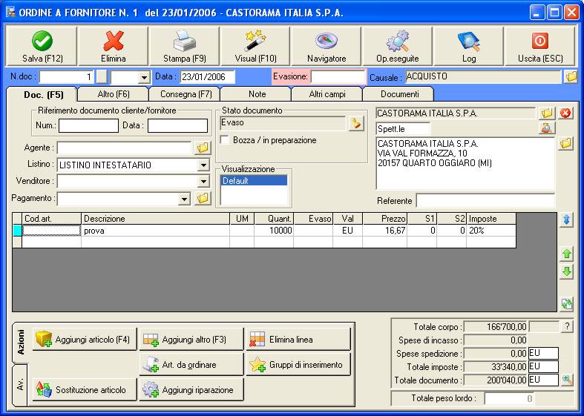Switch to the Altro (F6) tab

(114, 94)
